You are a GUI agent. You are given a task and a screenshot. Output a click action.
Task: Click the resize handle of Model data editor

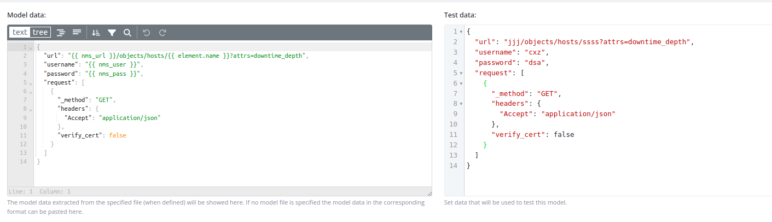(x=428, y=193)
